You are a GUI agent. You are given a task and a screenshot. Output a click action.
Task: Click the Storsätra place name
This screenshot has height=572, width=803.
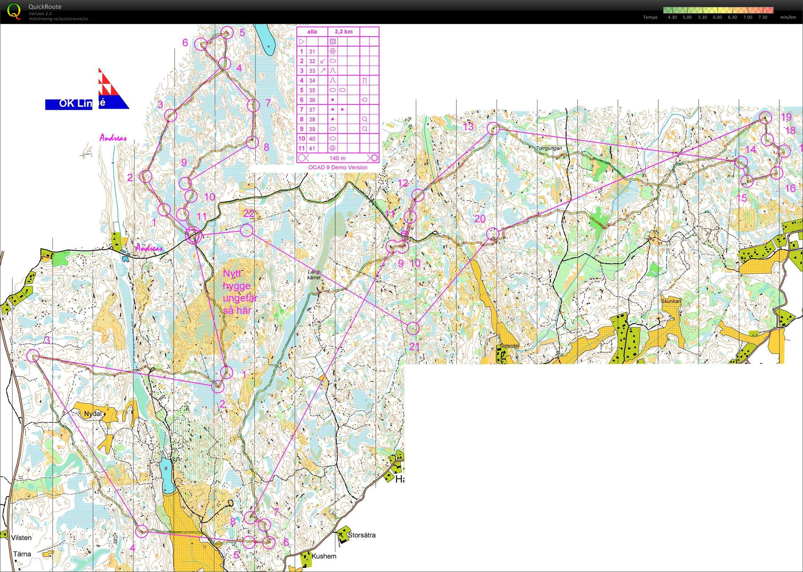pos(362,535)
